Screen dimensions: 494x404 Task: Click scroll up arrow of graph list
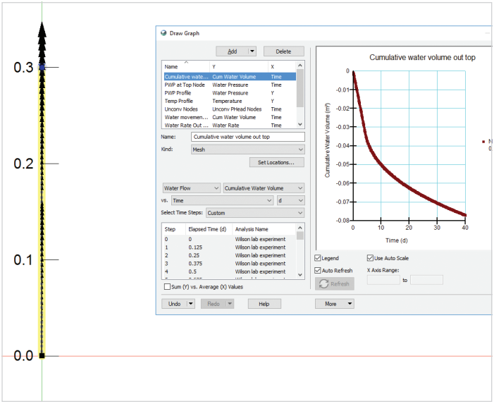300,66
